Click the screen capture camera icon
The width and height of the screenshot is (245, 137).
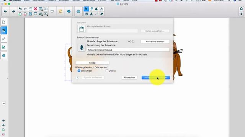pos(46,9)
